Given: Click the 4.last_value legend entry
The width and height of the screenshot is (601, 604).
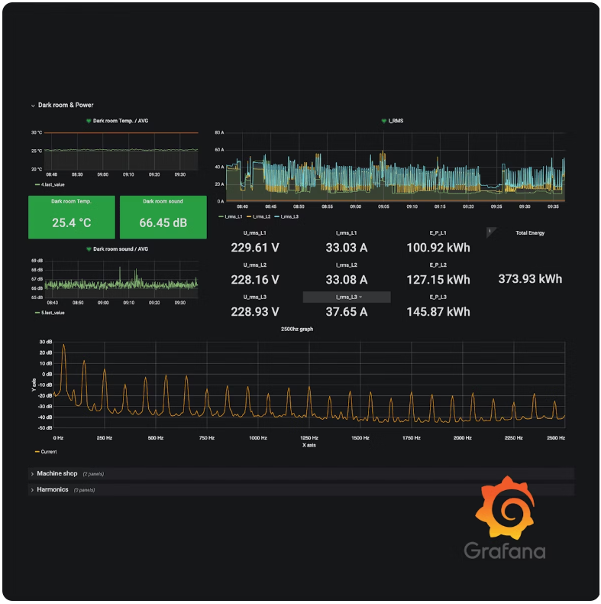Looking at the screenshot, I should point(52,185).
